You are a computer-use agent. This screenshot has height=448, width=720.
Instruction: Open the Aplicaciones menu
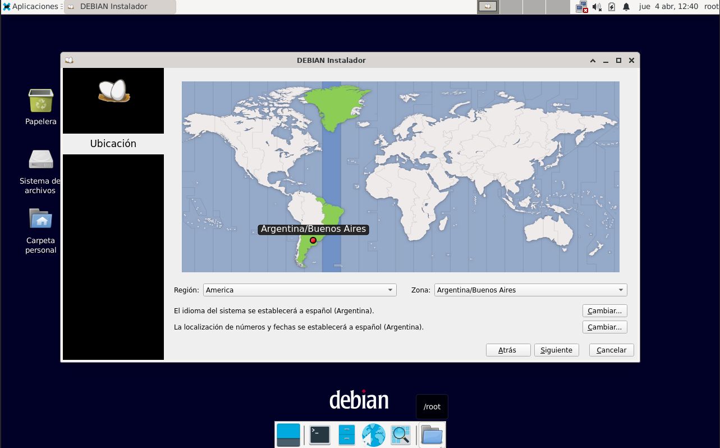click(30, 7)
